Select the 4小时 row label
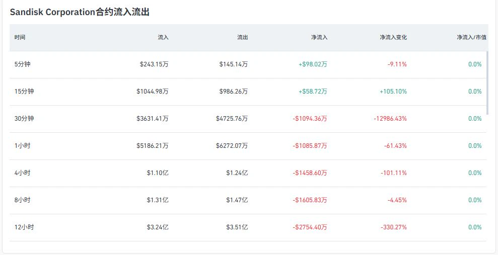Viewport: 498px width, 255px height. coord(23,173)
